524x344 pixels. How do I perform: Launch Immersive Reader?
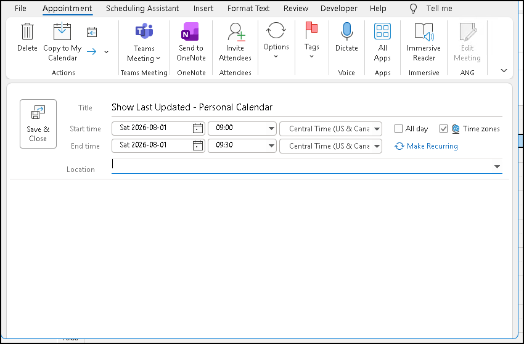424,42
